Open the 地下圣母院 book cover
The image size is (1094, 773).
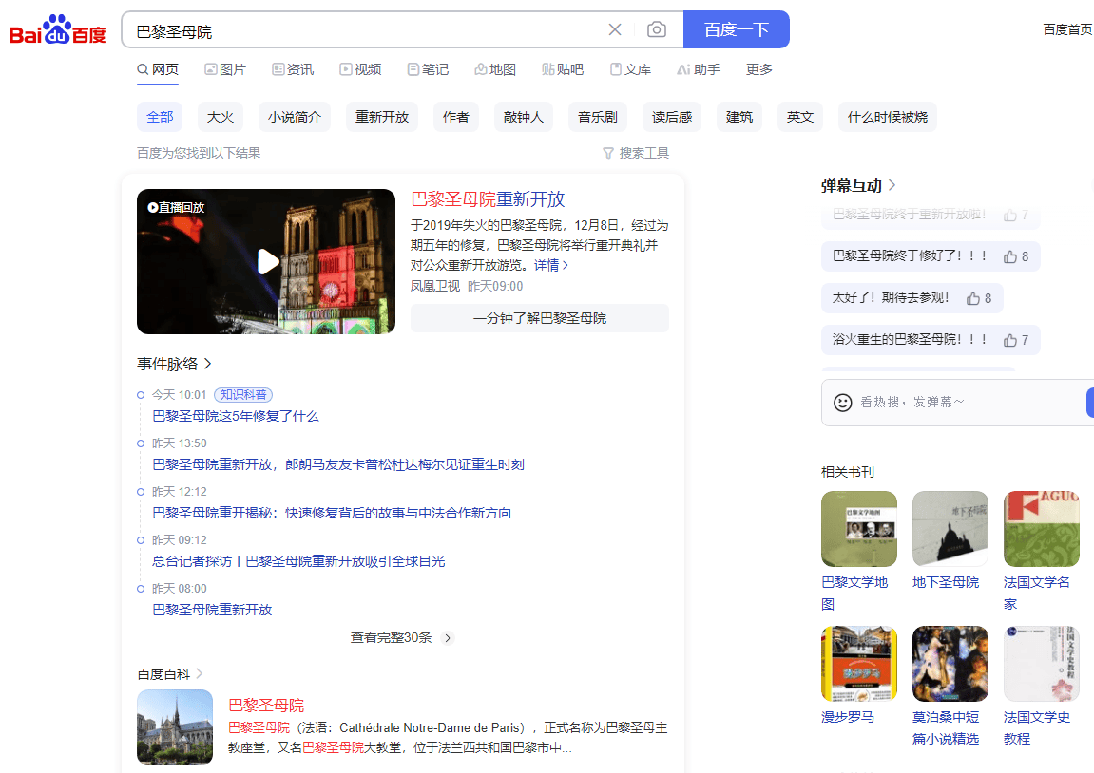coord(950,529)
